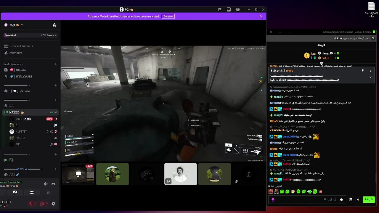
Task: Disable Streamer Mode
Action: [x=168, y=17]
